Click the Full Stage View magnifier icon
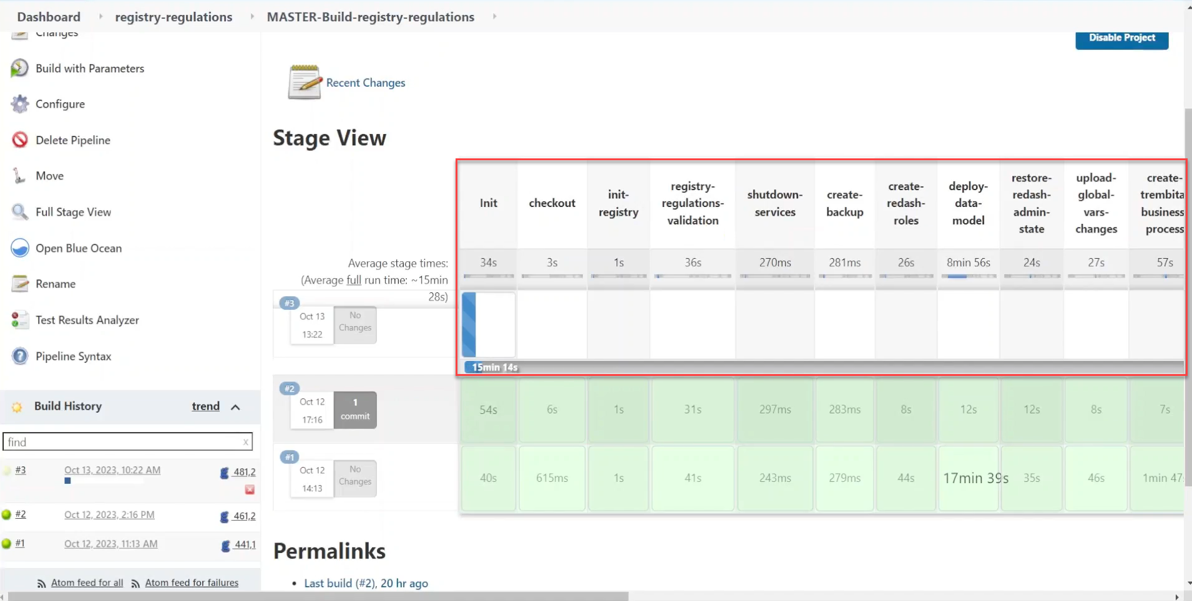The image size is (1192, 601). 20,212
